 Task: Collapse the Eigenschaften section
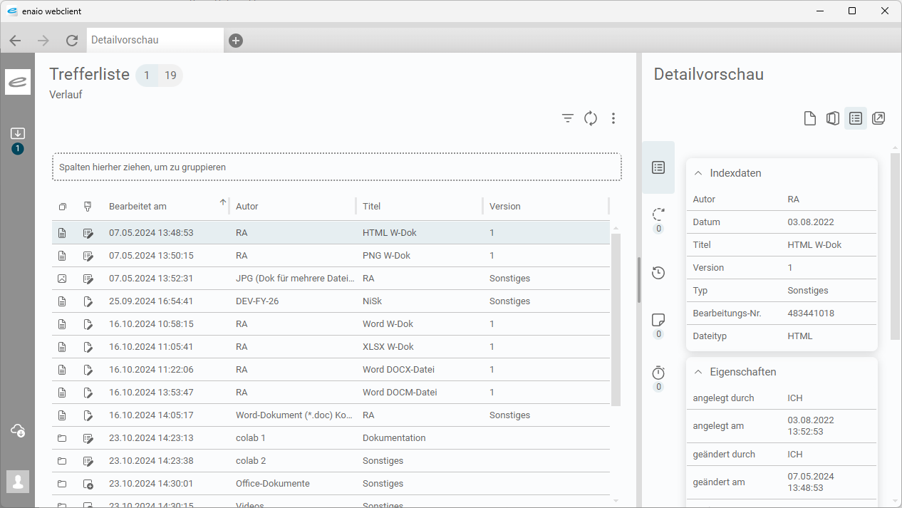tap(698, 372)
